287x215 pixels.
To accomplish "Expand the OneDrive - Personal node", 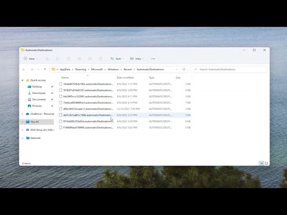I will coord(22,114).
